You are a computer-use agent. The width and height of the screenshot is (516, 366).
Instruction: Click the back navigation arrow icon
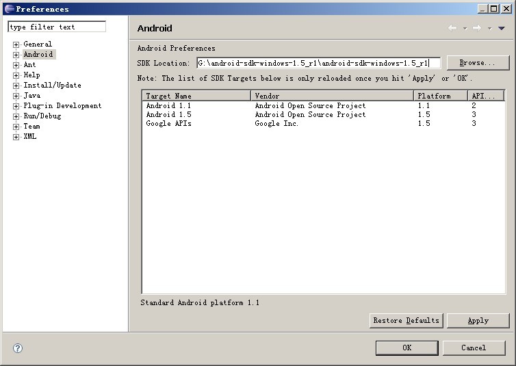click(x=453, y=28)
